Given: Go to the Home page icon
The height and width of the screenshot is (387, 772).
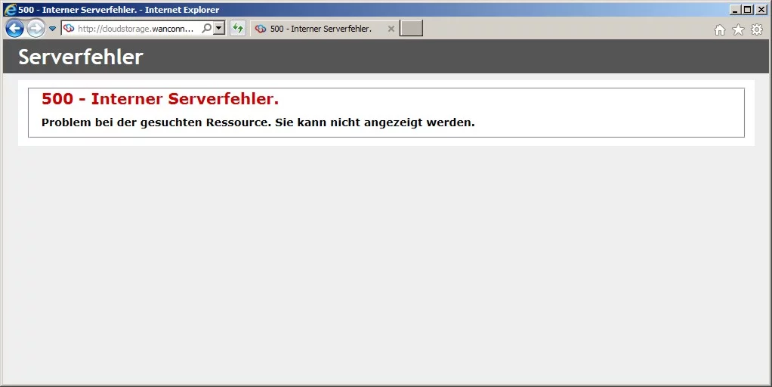Looking at the screenshot, I should [x=720, y=30].
